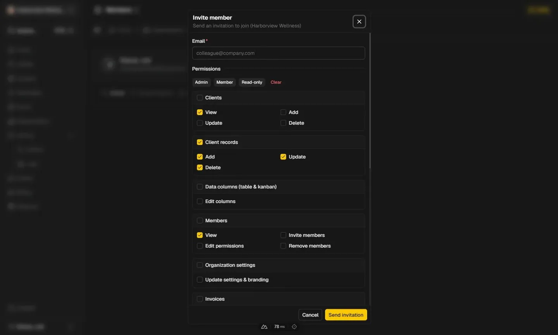Enable Update permission under Clients

[x=200, y=123]
